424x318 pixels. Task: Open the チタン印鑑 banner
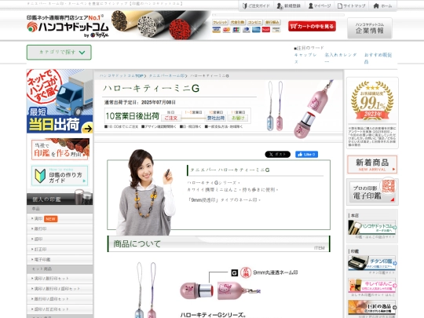tap(372, 263)
